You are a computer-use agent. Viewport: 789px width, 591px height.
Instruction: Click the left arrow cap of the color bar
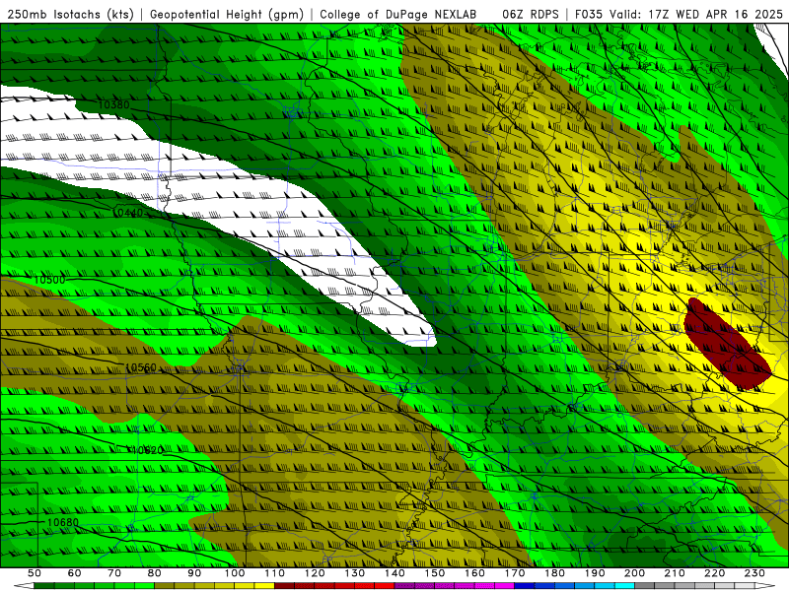tap(24, 586)
